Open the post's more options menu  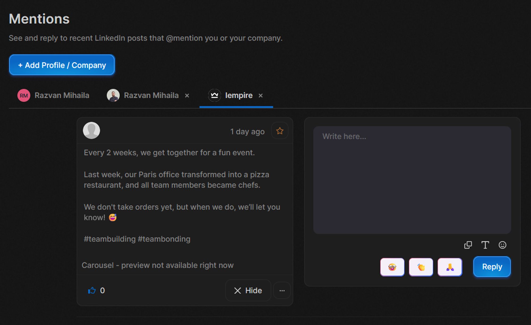(x=282, y=291)
